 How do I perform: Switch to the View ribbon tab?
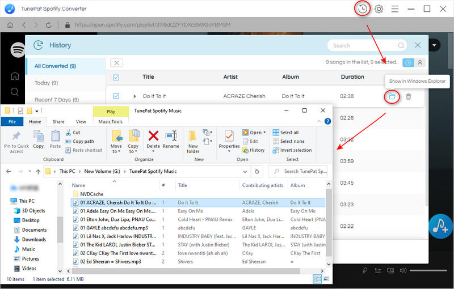pos(81,122)
